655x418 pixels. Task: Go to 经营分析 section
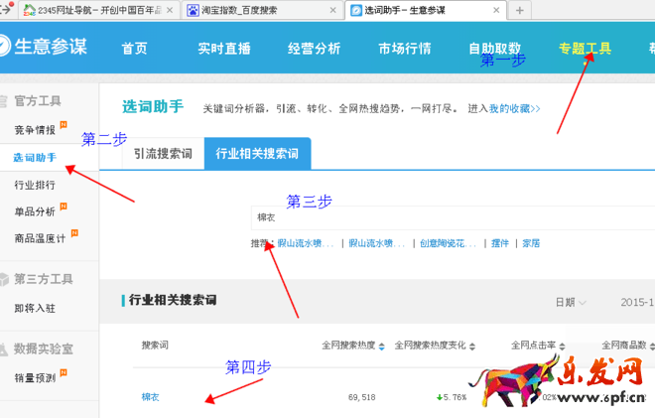(x=315, y=49)
